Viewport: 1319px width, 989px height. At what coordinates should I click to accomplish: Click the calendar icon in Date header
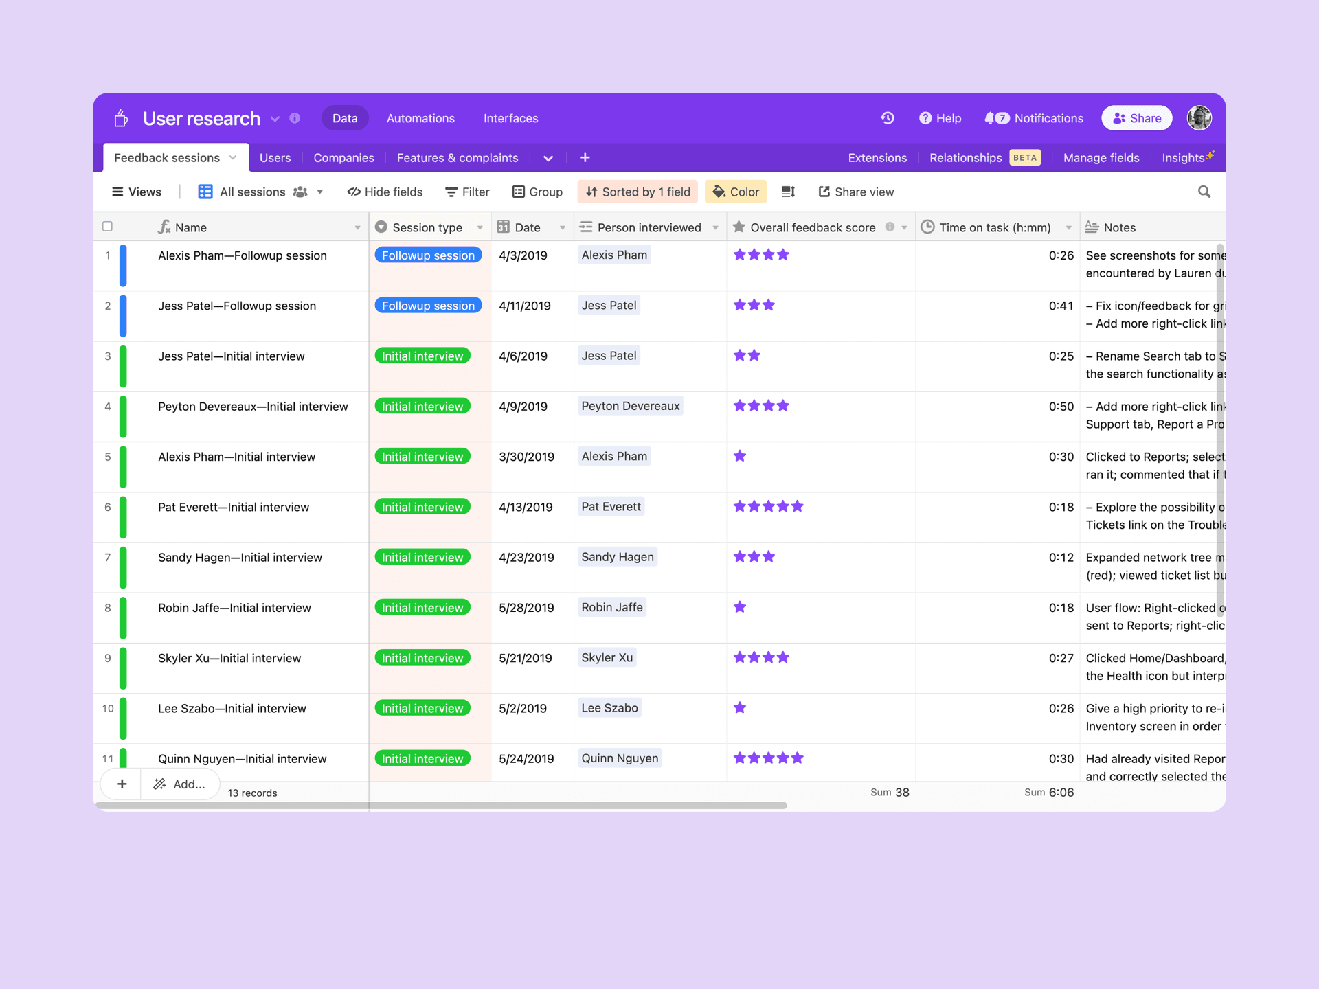pos(504,227)
